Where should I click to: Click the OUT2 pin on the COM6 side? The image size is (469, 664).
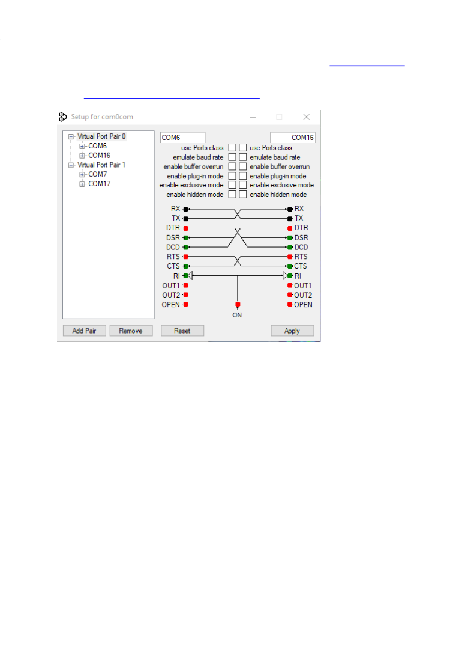click(x=186, y=295)
